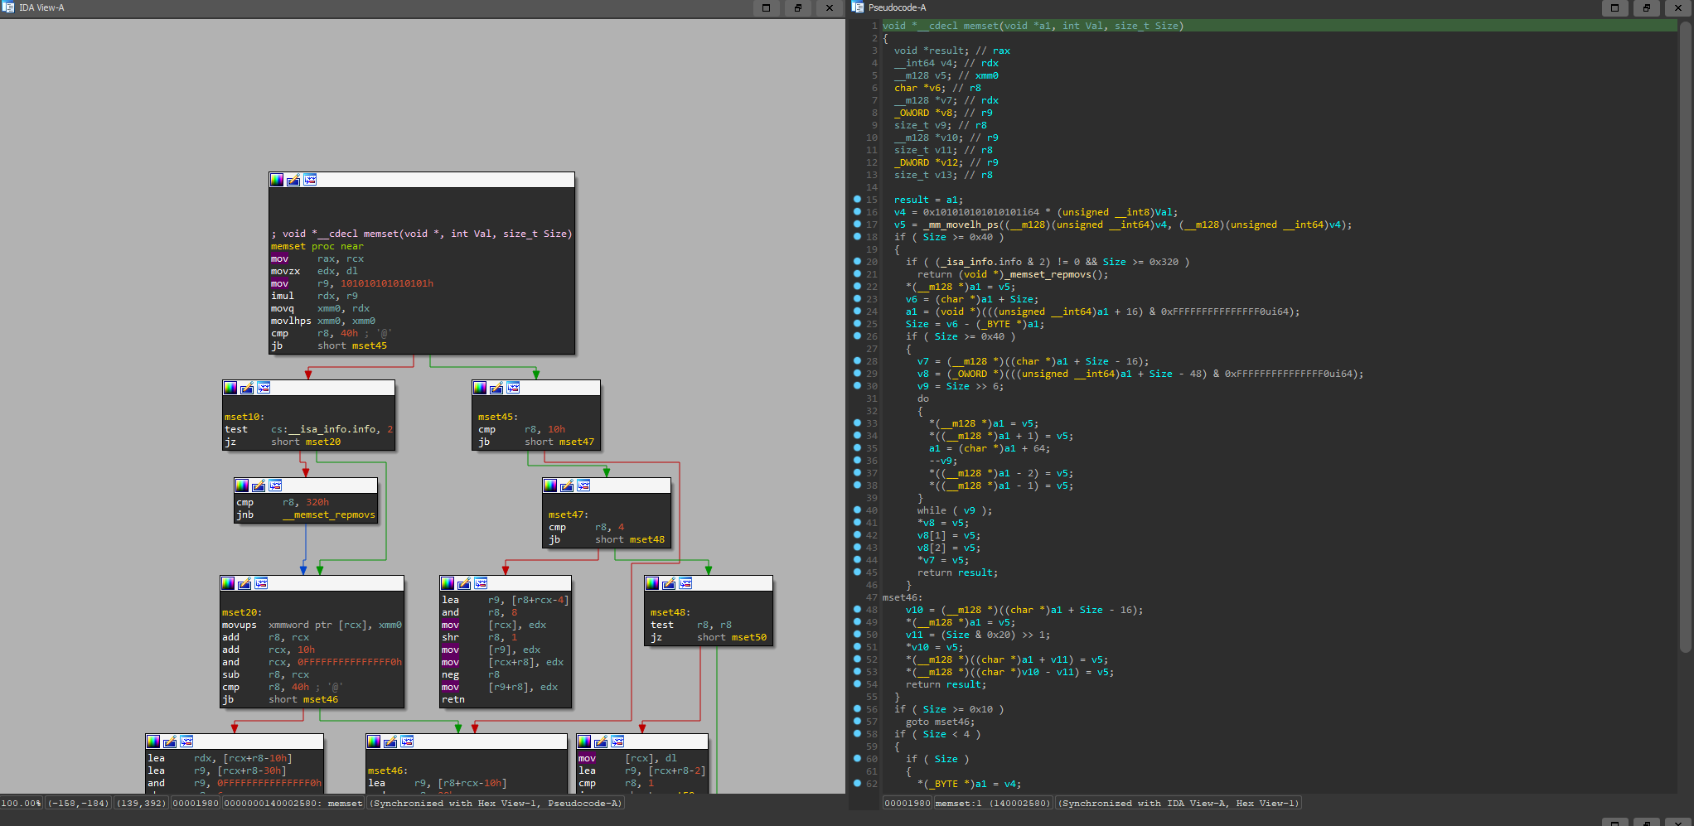Viewport: 1694px width, 826px height.
Task: Click pencil icon on cmp r8, 320h block
Action: (x=259, y=485)
